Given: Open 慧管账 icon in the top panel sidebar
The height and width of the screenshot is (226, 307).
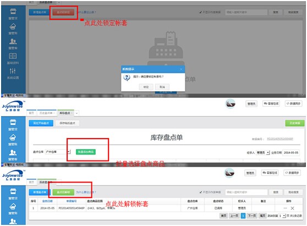Looking at the screenshot, I should tap(13, 26).
